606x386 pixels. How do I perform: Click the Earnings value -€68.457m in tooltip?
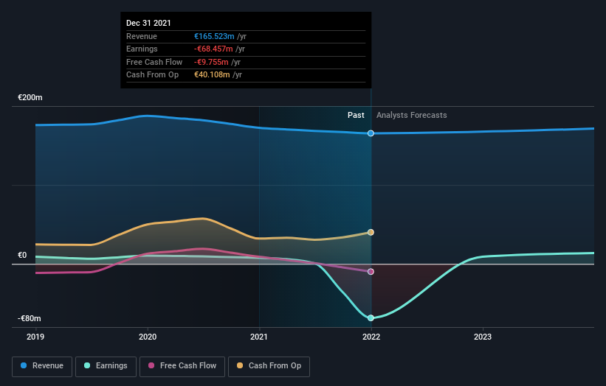coord(213,49)
